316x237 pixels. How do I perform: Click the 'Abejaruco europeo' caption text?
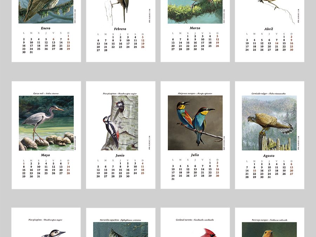pyautogui.click(x=186, y=93)
